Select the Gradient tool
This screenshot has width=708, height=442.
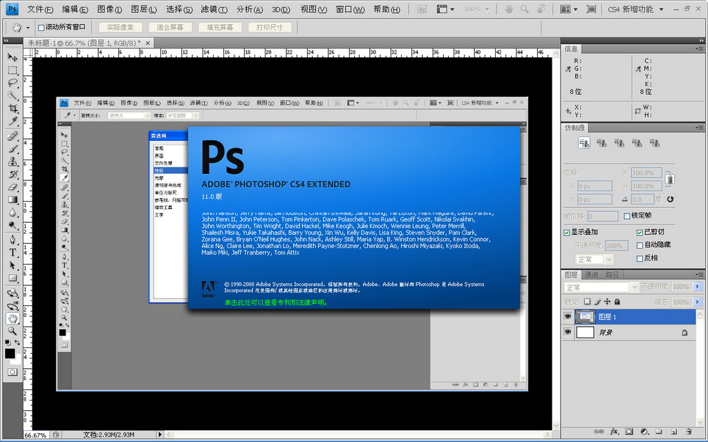[12, 200]
